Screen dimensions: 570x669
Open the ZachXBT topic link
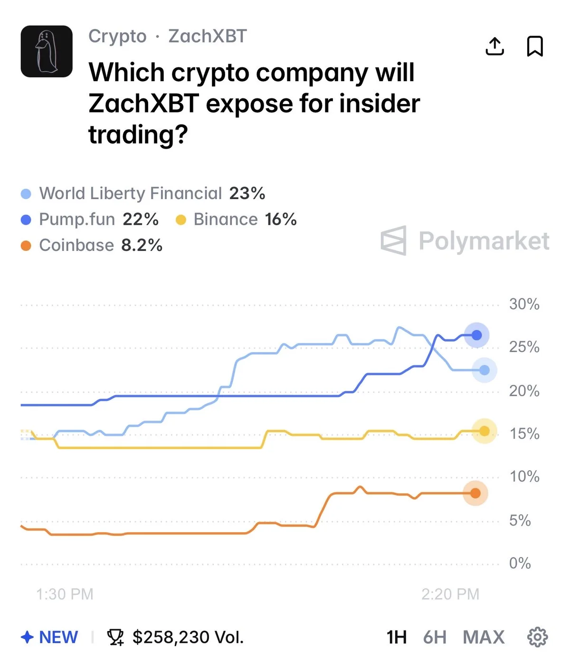tap(208, 36)
